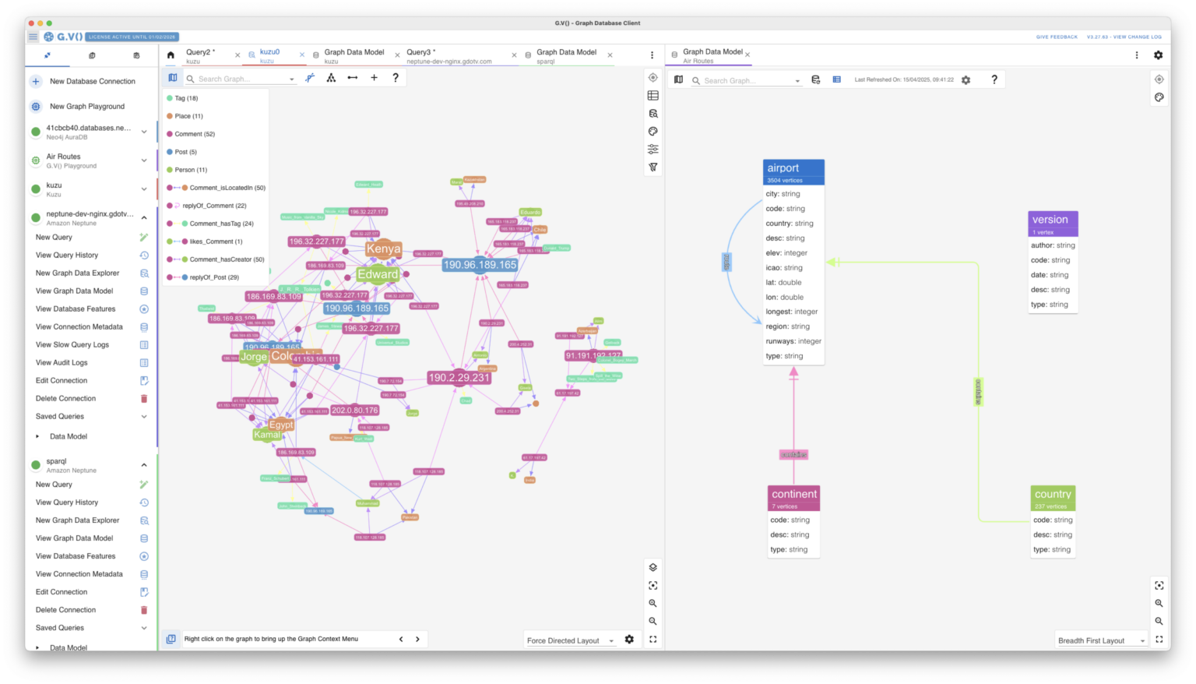This screenshot has width=1196, height=684.
Task: Open the Breadth First Layout dropdown
Action: [x=1102, y=641]
